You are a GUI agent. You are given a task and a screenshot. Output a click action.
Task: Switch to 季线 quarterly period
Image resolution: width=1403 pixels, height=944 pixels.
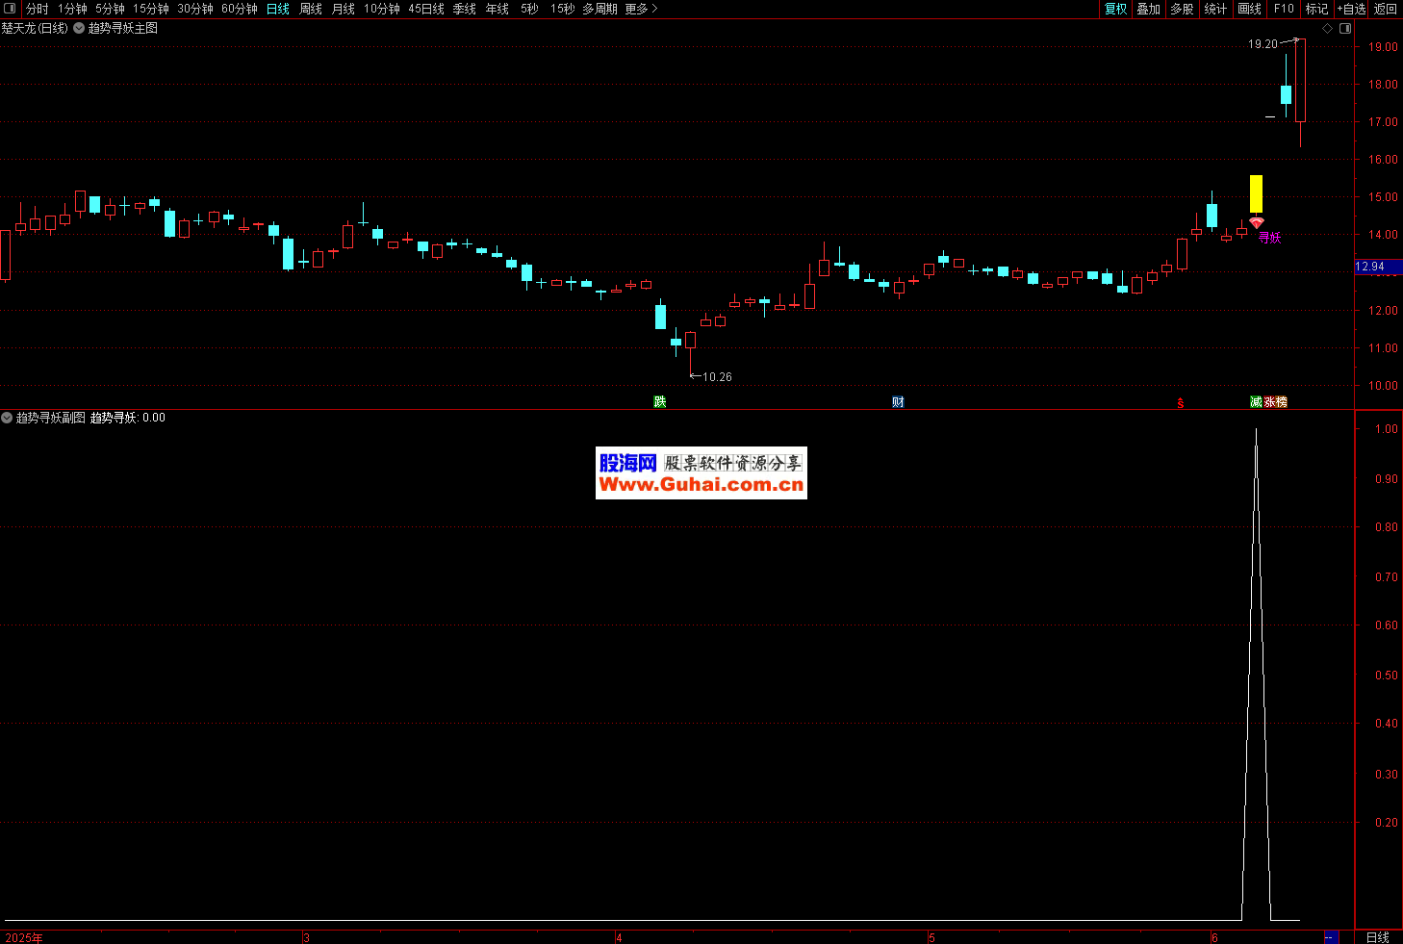[465, 9]
